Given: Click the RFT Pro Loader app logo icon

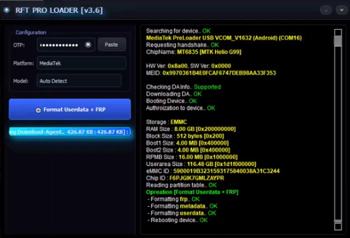Looking at the screenshot, I should 6,10.
